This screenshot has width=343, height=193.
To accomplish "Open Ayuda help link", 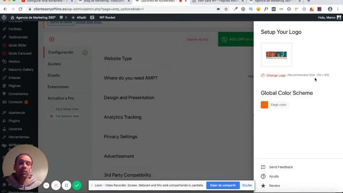I will 270,176.
